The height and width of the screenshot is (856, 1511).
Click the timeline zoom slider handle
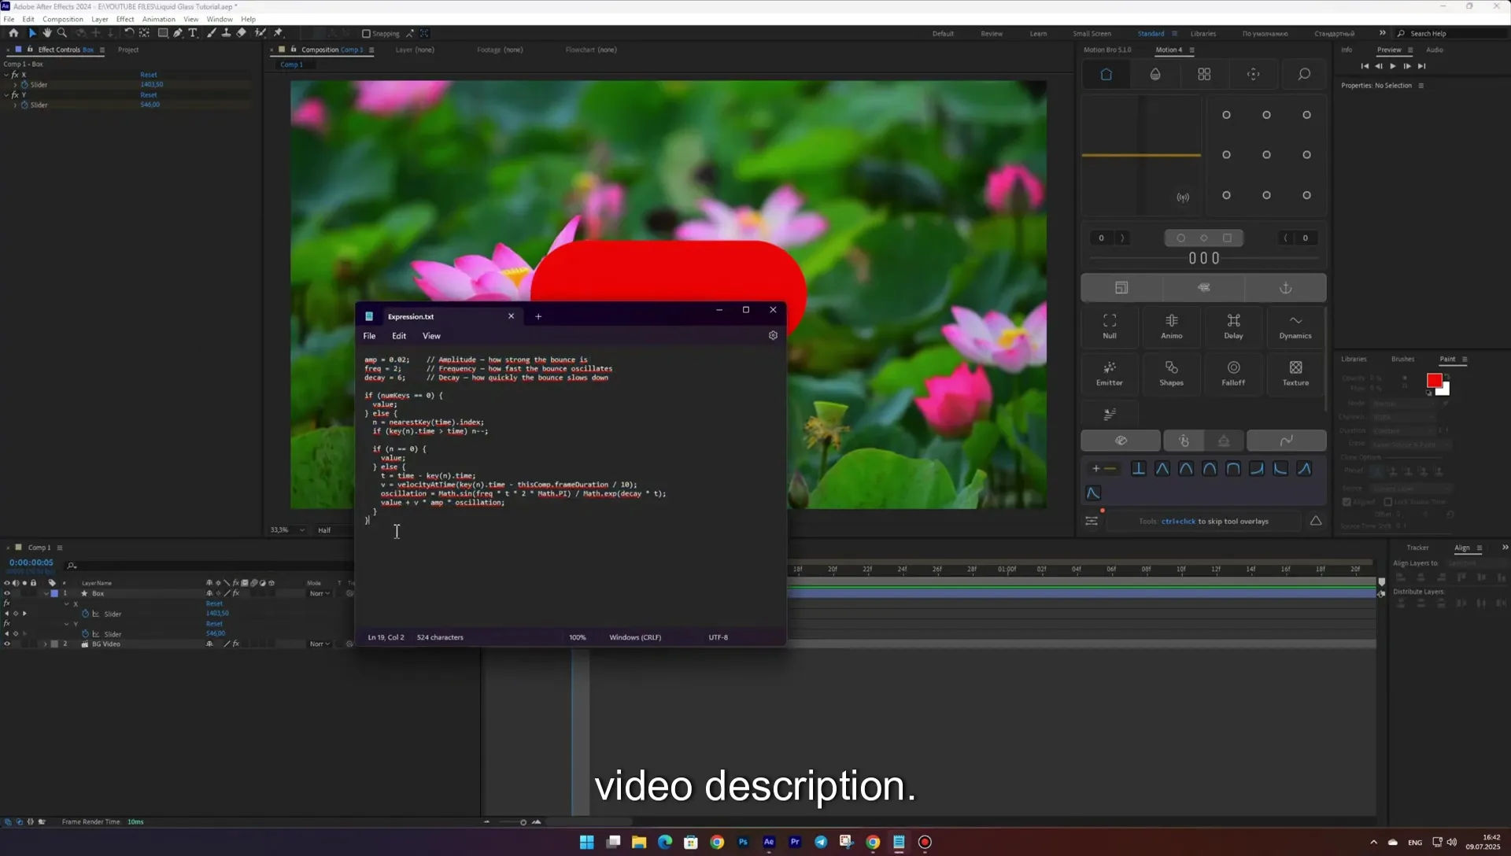click(x=523, y=822)
